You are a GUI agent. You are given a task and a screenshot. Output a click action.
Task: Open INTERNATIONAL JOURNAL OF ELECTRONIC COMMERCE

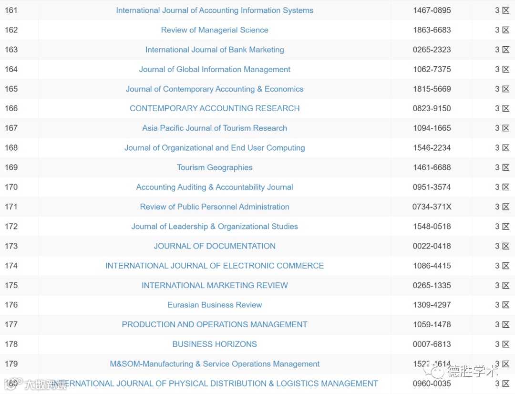(x=215, y=266)
